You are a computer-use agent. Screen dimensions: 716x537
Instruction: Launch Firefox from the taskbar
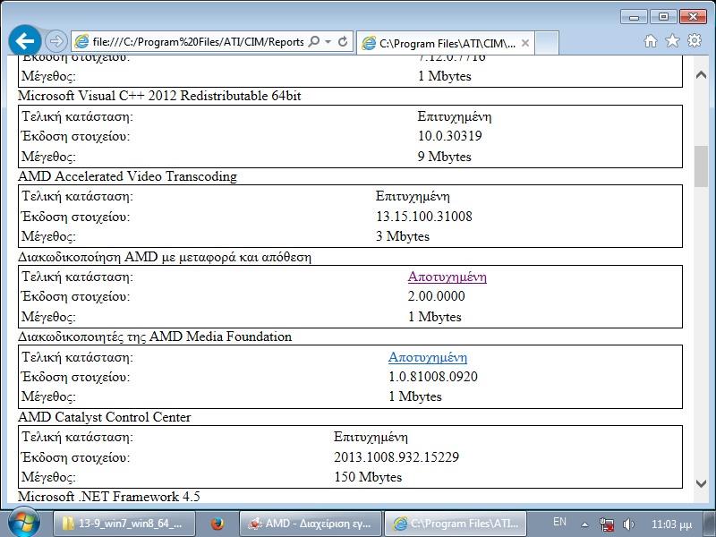[x=217, y=524]
